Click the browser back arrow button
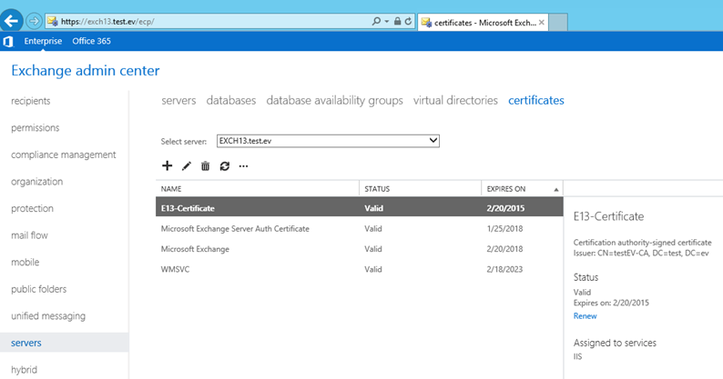 [x=12, y=21]
